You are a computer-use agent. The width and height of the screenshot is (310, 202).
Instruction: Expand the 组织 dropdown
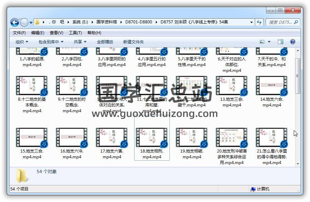(x=22, y=42)
